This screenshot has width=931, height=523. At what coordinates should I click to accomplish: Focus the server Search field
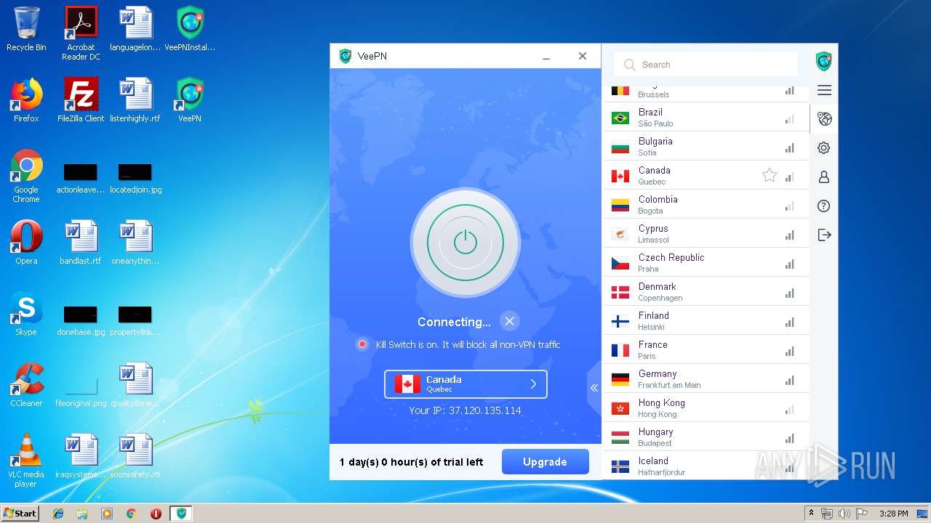pos(706,65)
